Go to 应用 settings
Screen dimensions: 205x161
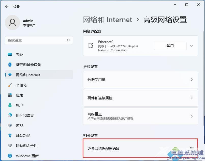[x=20, y=95]
